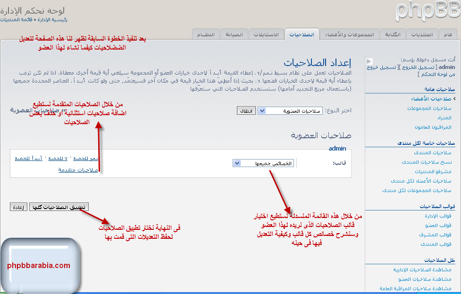The width and height of the screenshot is (461, 294).
Task: Open صلاحيات الأعضاء in sidebar
Action: pyautogui.click(x=431, y=99)
